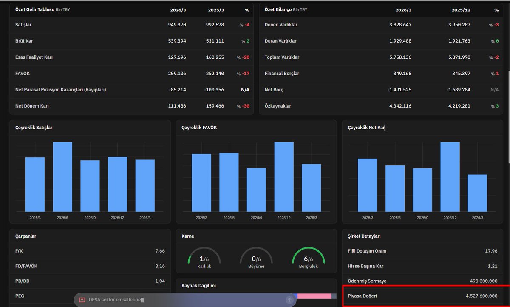
Task: Click the 'PEG' row label
Action: [20, 296]
